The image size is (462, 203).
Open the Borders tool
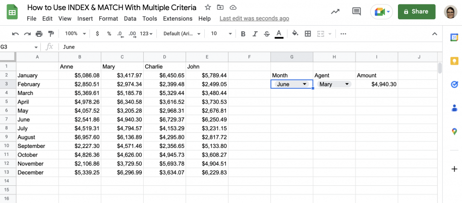click(x=308, y=34)
